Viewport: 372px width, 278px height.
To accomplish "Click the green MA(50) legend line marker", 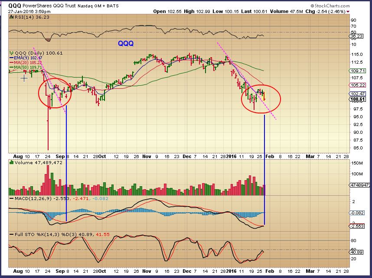I will tap(11, 68).
